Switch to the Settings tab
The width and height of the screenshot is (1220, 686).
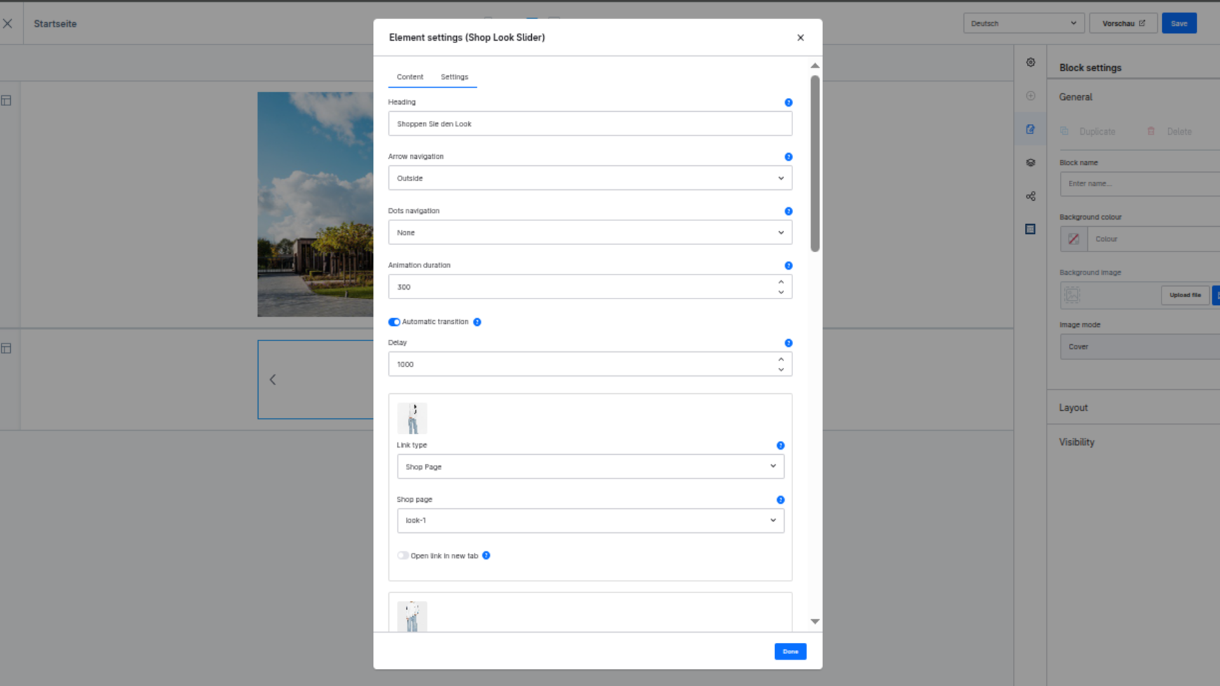point(454,77)
